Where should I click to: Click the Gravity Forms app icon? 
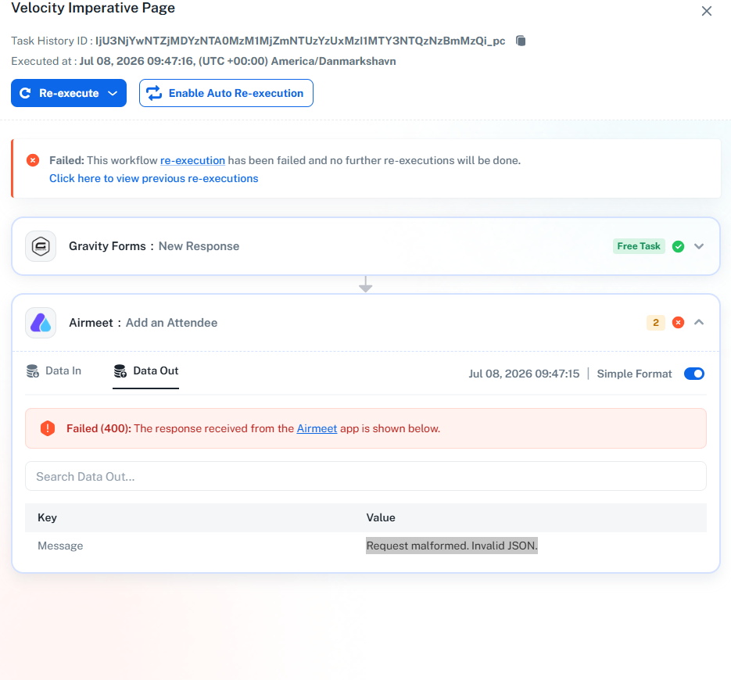pos(41,246)
